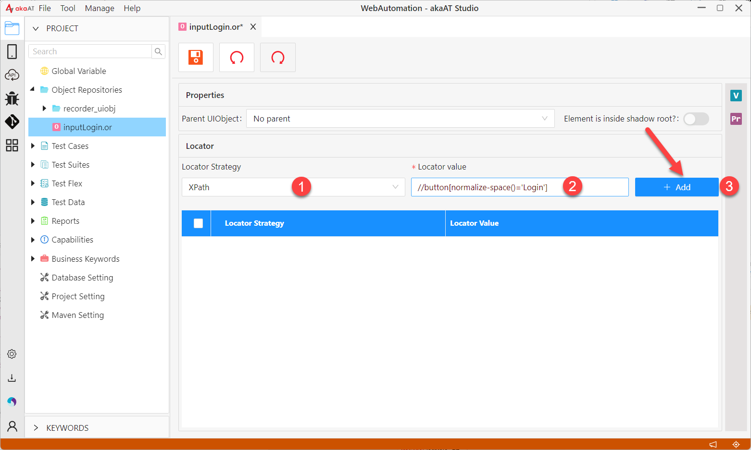Viewport: 751px width, 450px height.
Task: Open the Tool menu
Action: pyautogui.click(x=68, y=8)
